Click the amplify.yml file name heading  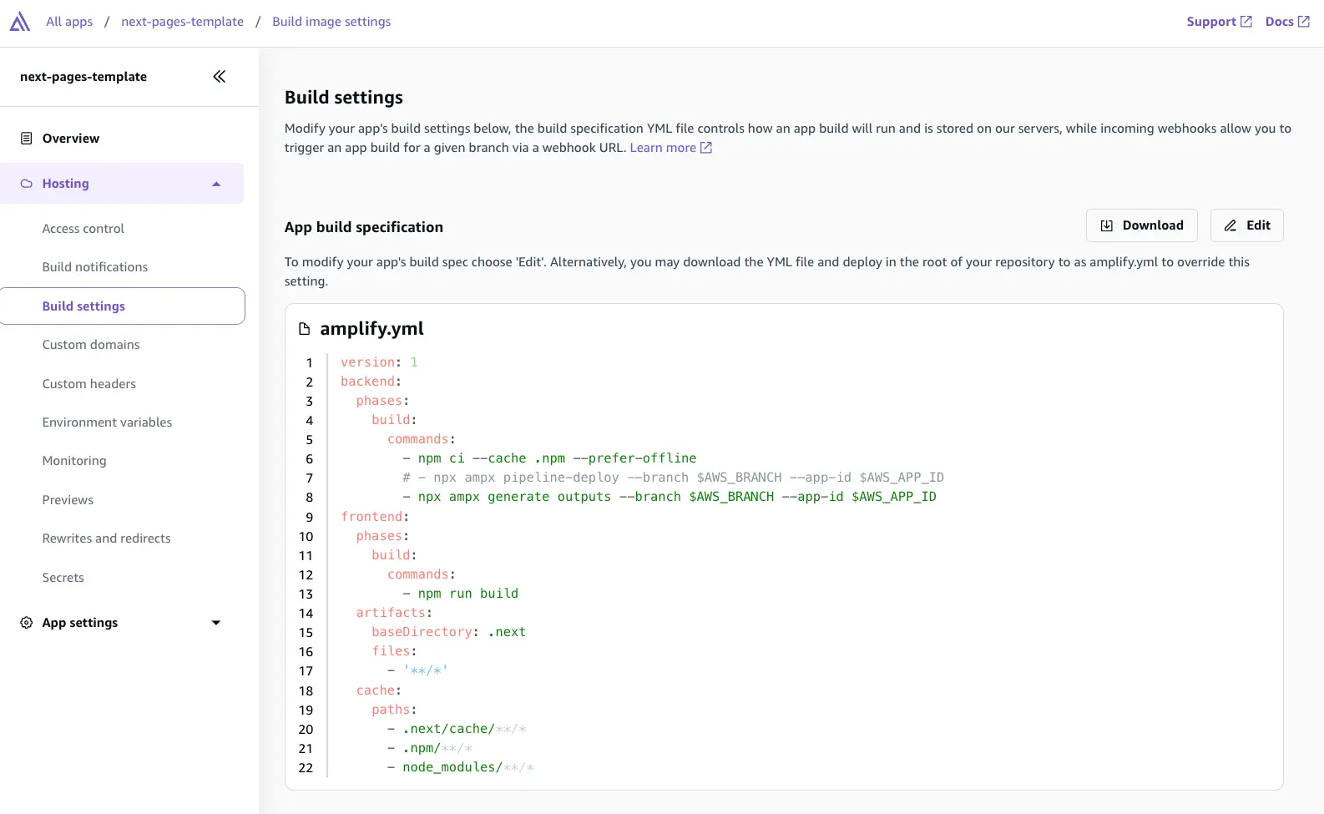coord(371,329)
